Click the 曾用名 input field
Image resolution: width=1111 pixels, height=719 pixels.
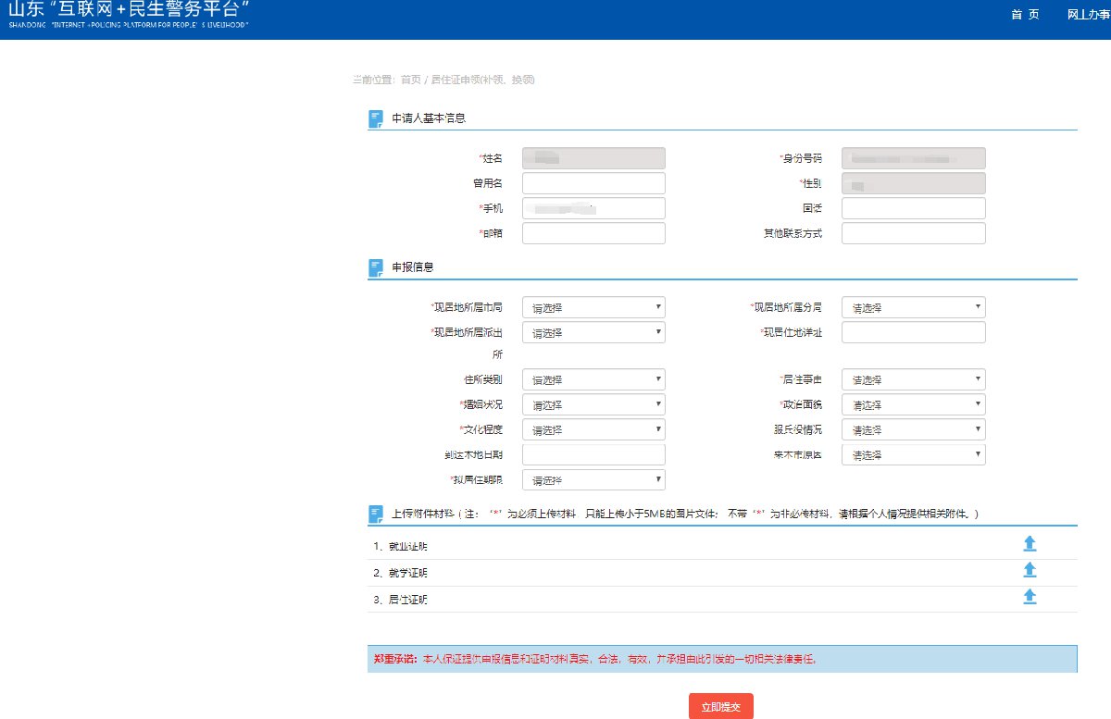pyautogui.click(x=593, y=183)
